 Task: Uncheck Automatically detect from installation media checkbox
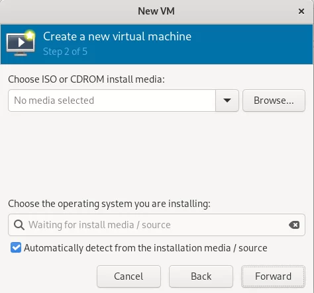coord(16,247)
